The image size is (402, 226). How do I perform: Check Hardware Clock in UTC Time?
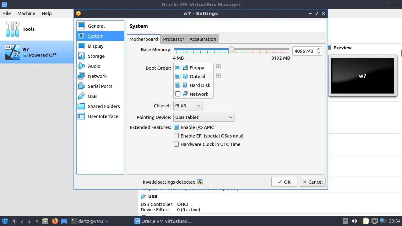click(176, 144)
